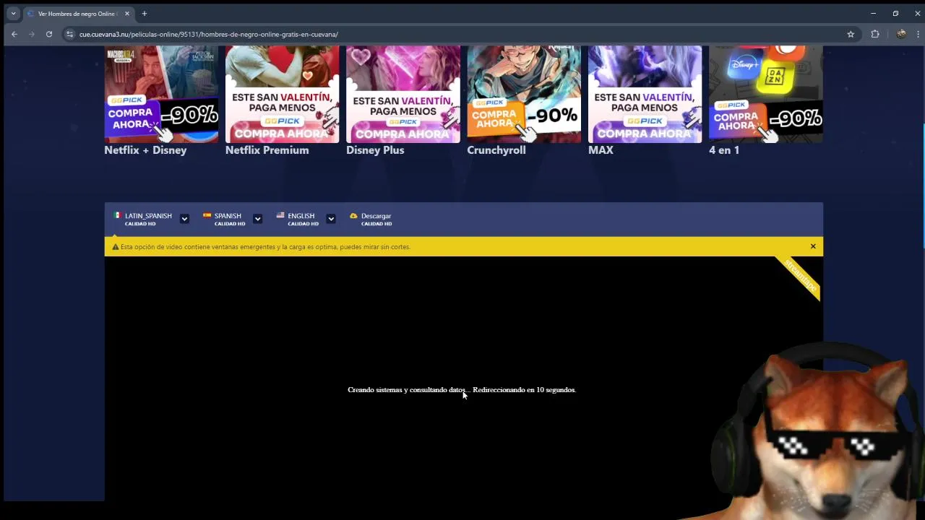Image resolution: width=925 pixels, height=520 pixels.
Task: Open the Netflix Premium offer thumbnail
Action: tap(282, 94)
